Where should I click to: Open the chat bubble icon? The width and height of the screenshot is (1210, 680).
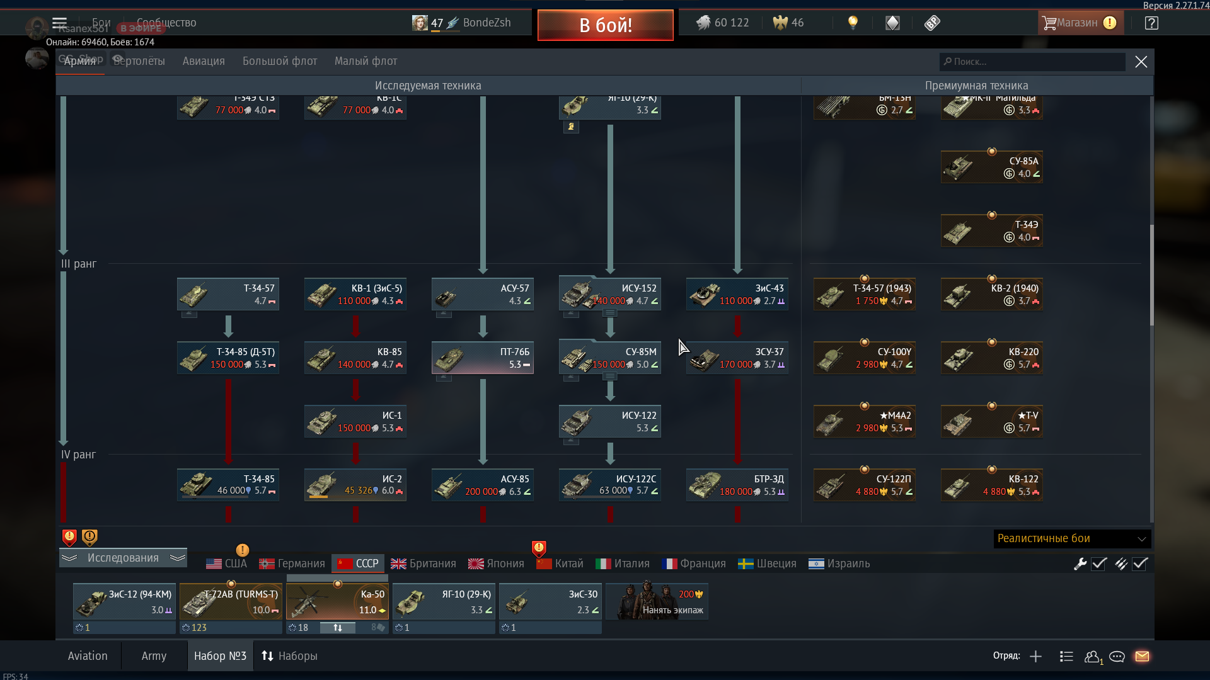click(1117, 657)
